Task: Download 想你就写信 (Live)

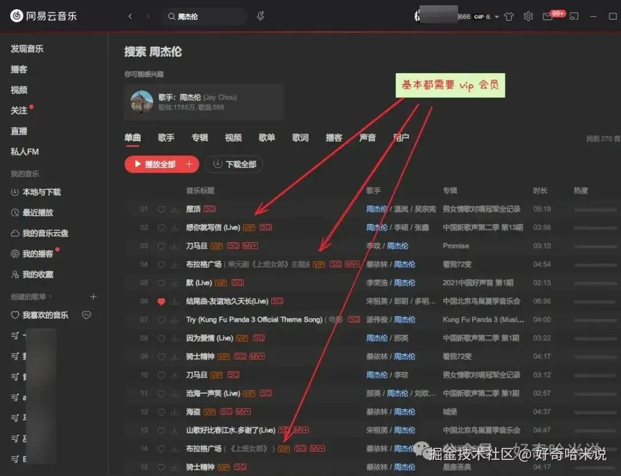Action: click(x=175, y=227)
